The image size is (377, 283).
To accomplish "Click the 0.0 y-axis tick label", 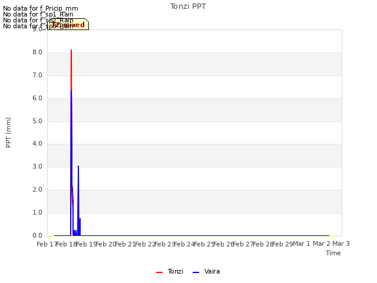I will 37,235.
